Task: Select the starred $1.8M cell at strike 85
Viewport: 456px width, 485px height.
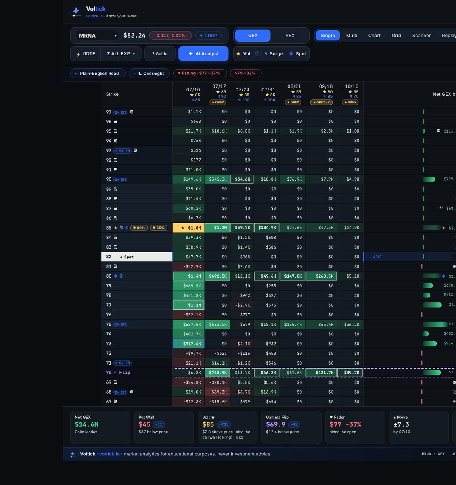Action: pos(188,228)
